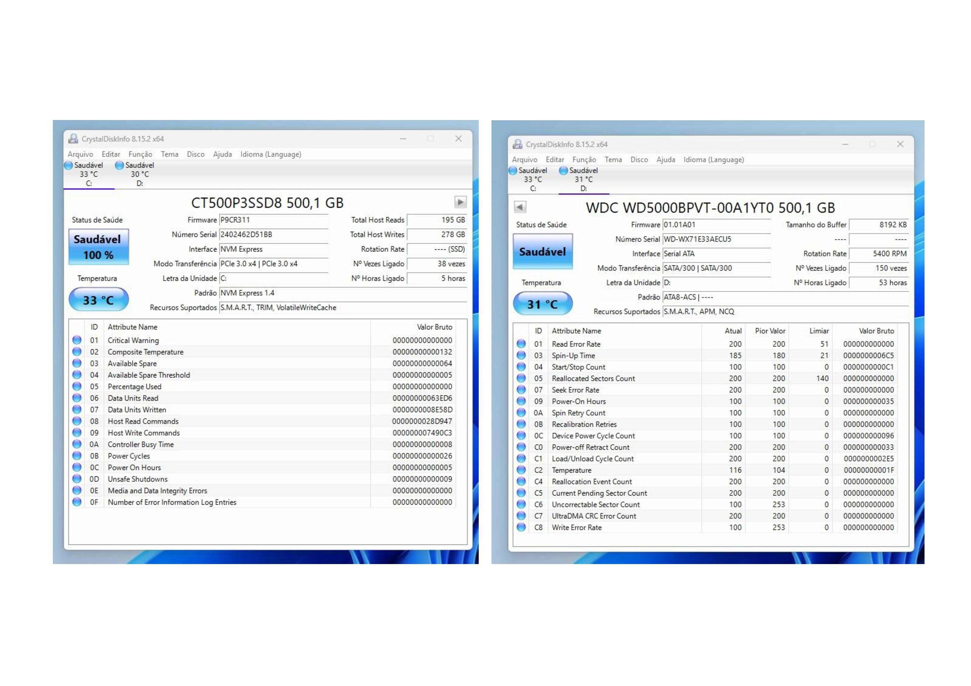Click status orb for Load/Unload Cycle Count row
Screen dimensions: 971x686
click(521, 459)
